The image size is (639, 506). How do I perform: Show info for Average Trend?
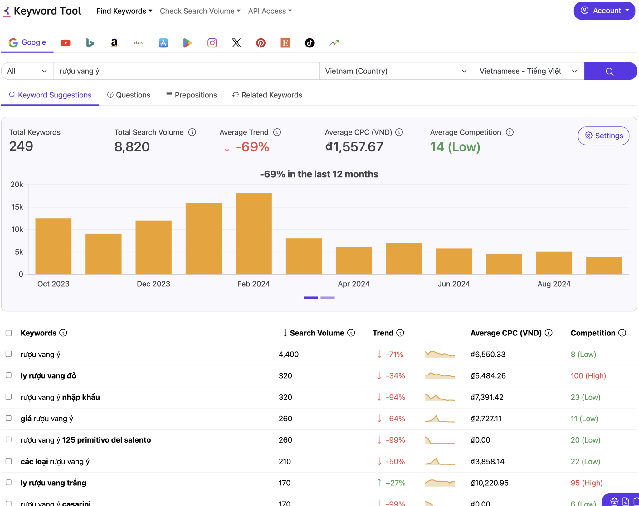277,132
